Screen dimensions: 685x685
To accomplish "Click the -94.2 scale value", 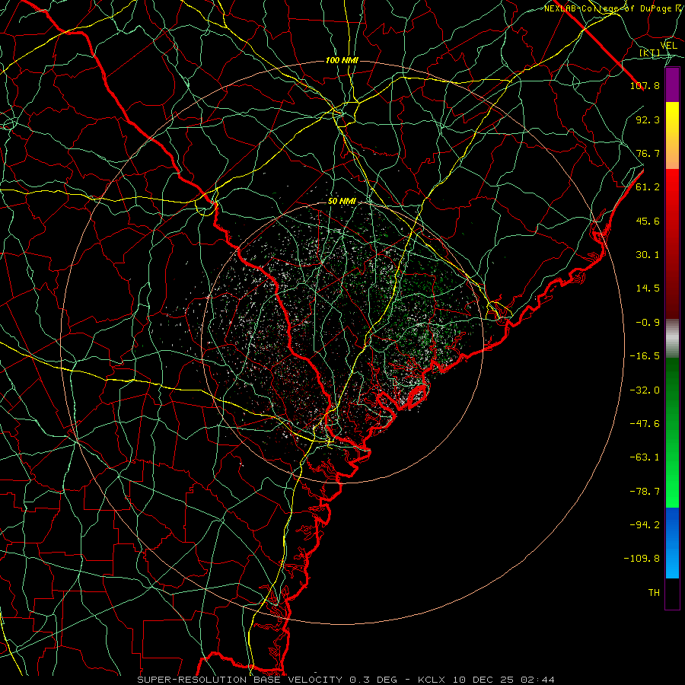I will point(645,525).
